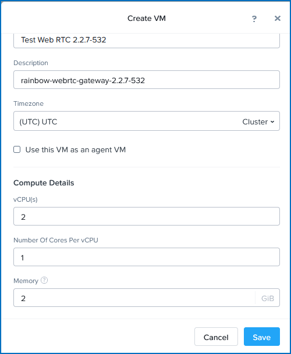This screenshot has width=291, height=354.
Task: Save the new VM configuration
Action: pyautogui.click(x=261, y=337)
